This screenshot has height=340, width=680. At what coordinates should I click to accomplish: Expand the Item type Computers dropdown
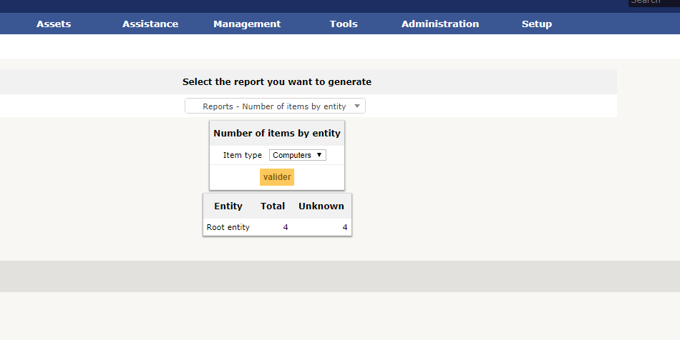pyautogui.click(x=298, y=155)
